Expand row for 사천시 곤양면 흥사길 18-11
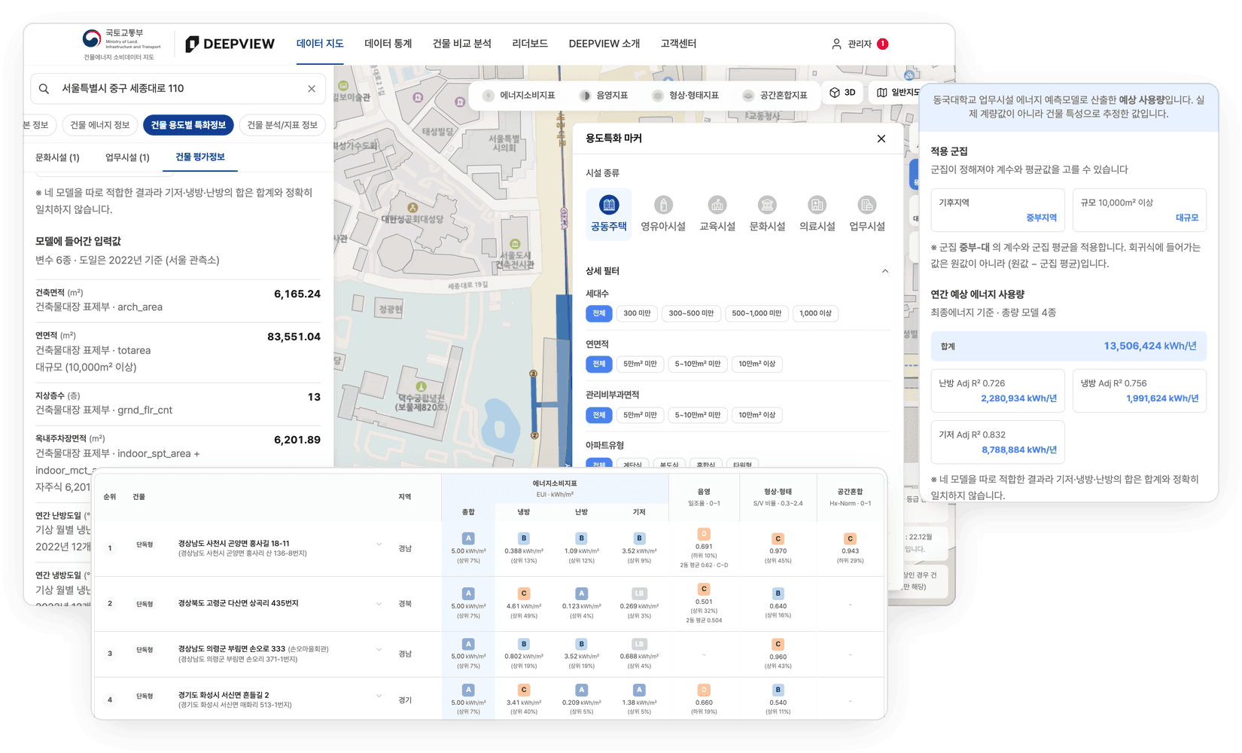1242x753 pixels. (379, 544)
